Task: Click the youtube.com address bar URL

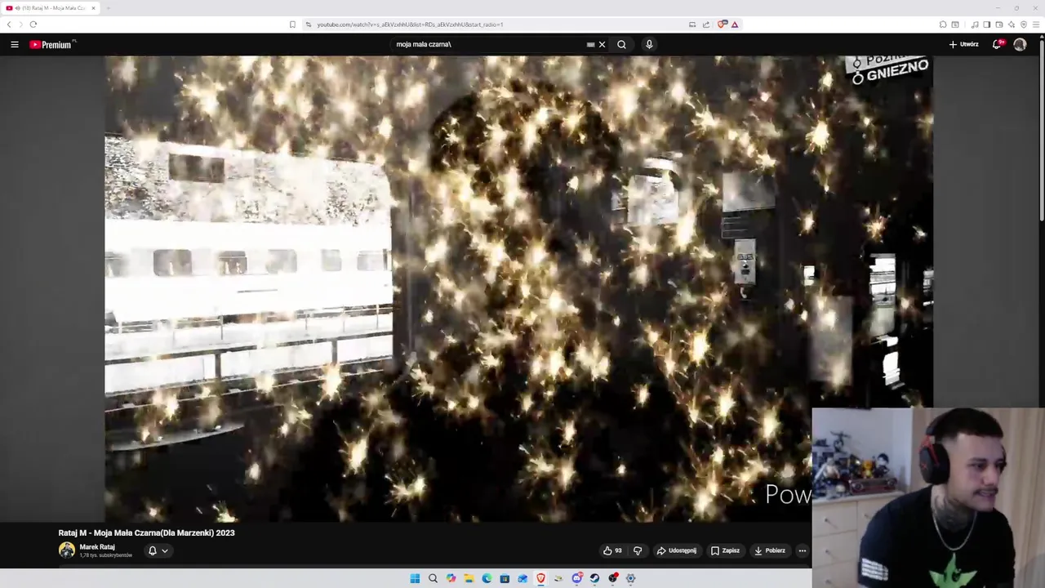Action: pos(410,24)
